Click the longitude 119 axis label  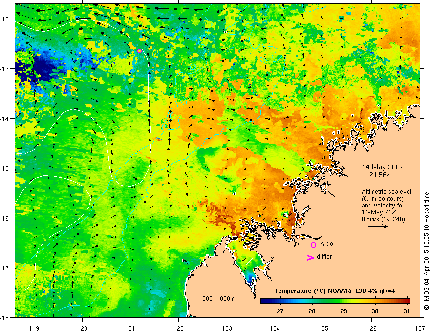click(x=34, y=328)
